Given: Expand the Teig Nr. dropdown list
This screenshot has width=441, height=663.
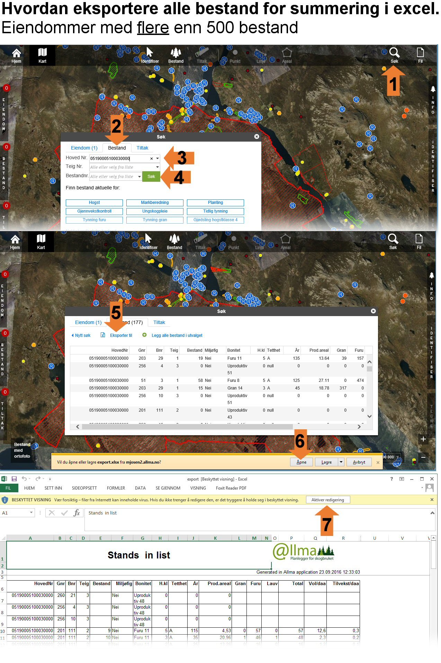Looking at the screenshot, I should [x=157, y=167].
